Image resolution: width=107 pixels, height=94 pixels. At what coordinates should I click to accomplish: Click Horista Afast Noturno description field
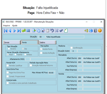pyautogui.click(x=92, y=81)
